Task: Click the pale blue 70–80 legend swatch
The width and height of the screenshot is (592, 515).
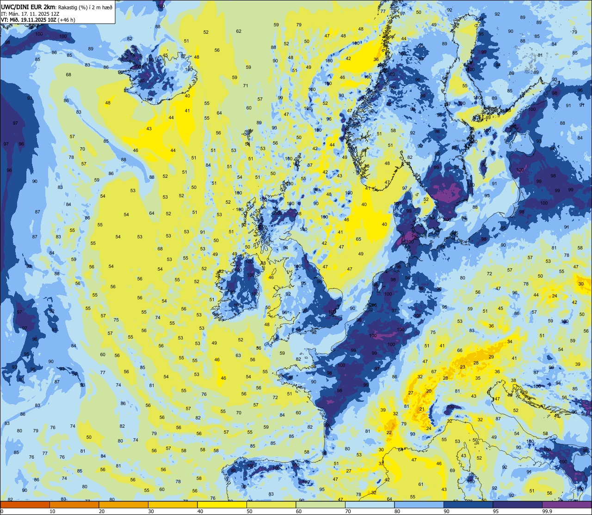Action: point(370,505)
